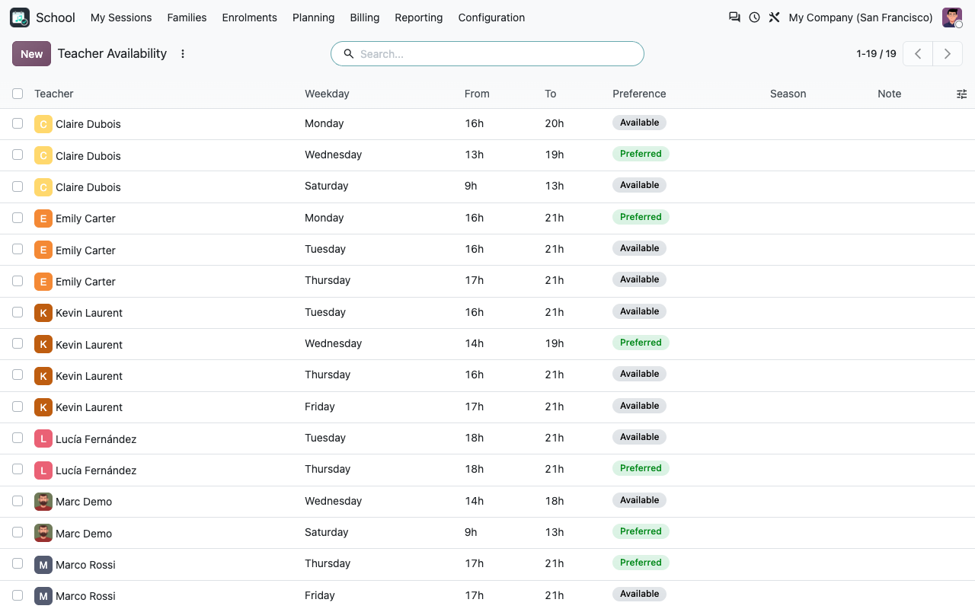Toggle the select-all checkbox in header
The width and height of the screenshot is (975, 609).
click(18, 94)
